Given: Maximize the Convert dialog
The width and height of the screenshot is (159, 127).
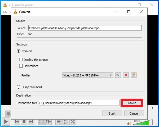Looking at the screenshot, I should point(129,12).
